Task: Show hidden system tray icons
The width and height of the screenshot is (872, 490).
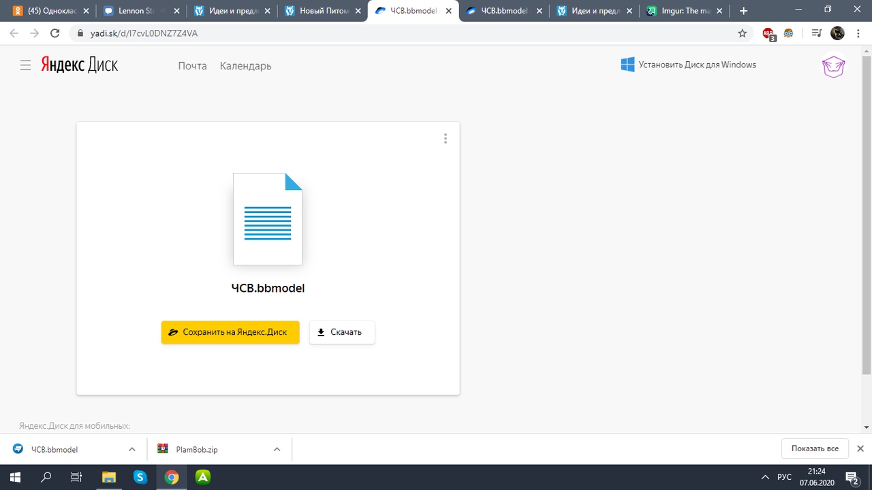Action: (765, 477)
